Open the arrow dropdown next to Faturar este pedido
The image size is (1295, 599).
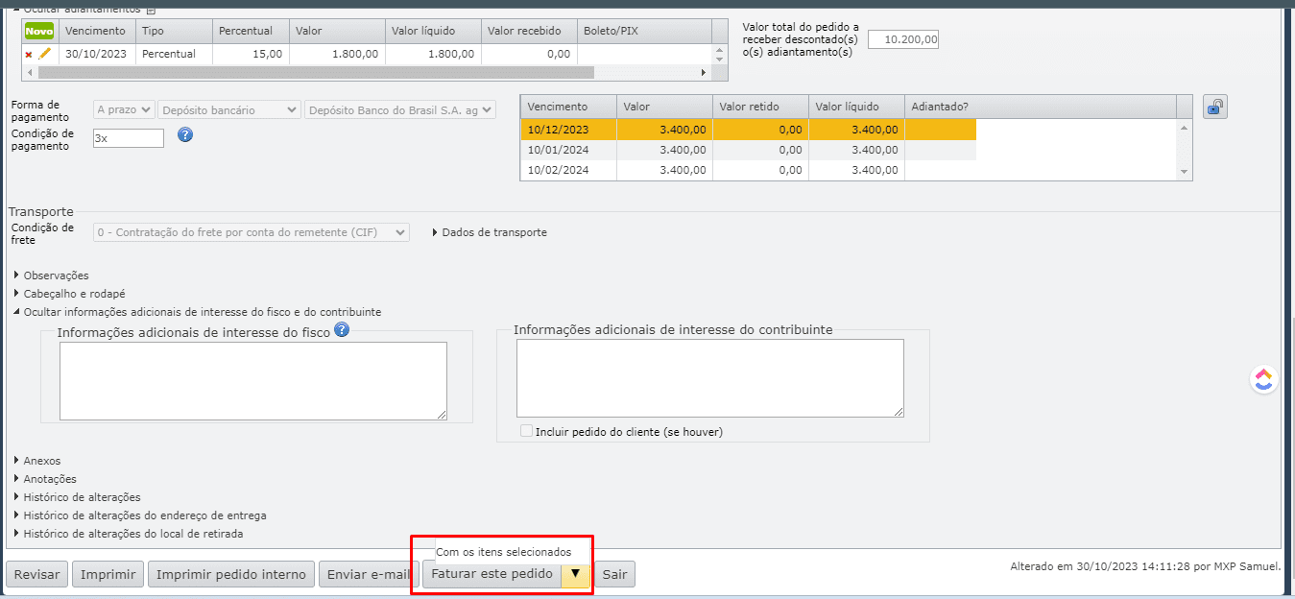[x=575, y=574]
